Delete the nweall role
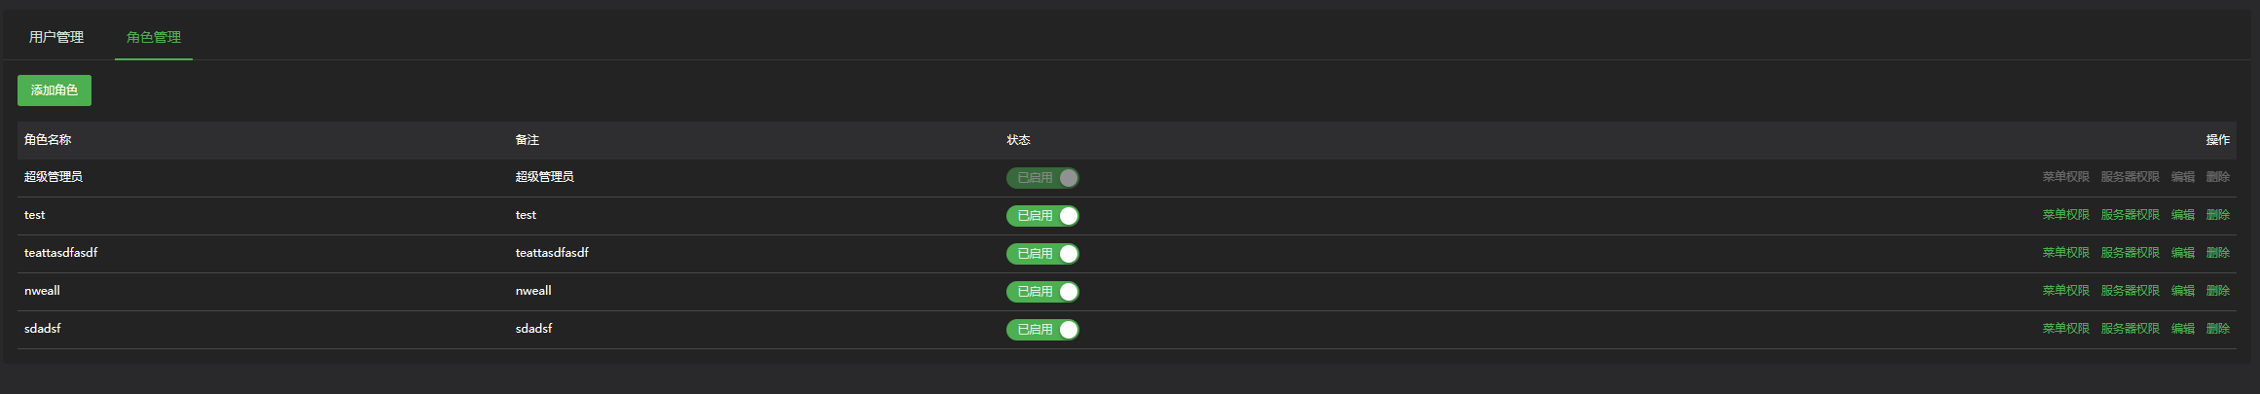2260x394 pixels. 2217,291
